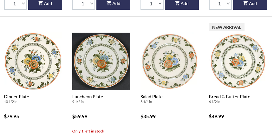Open the leftmost quantity dropdown
274x135 pixels.
coord(15,4)
